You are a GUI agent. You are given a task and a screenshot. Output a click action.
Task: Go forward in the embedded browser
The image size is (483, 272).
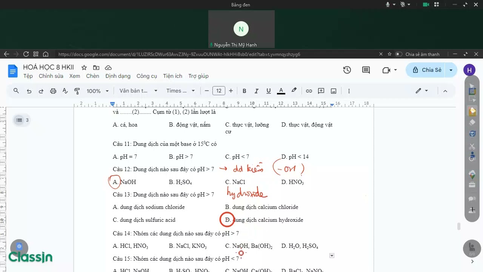(x=16, y=54)
